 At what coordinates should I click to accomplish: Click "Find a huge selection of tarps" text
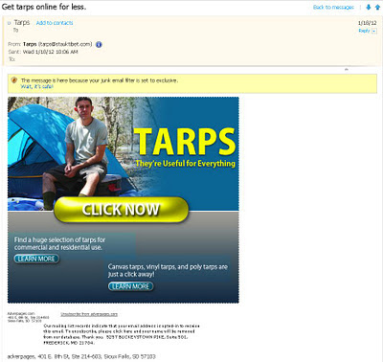click(59, 243)
